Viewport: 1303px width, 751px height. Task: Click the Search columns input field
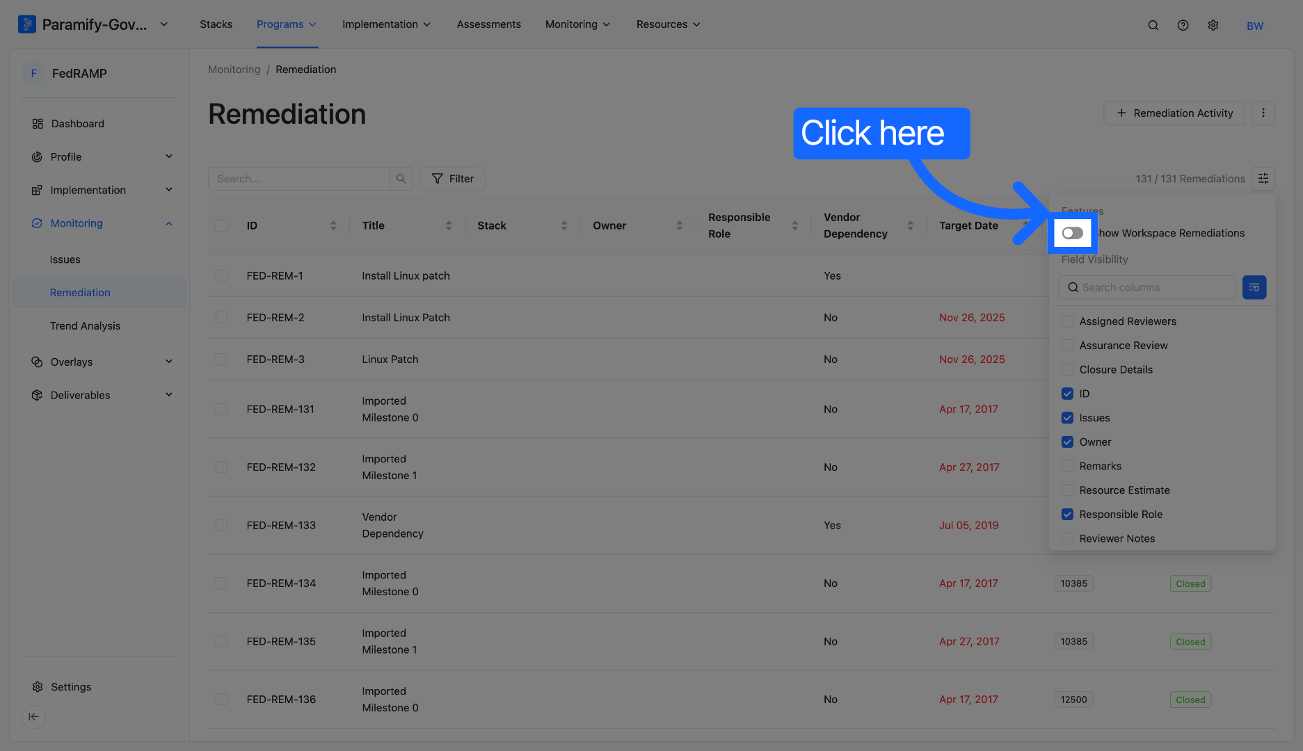point(1147,287)
